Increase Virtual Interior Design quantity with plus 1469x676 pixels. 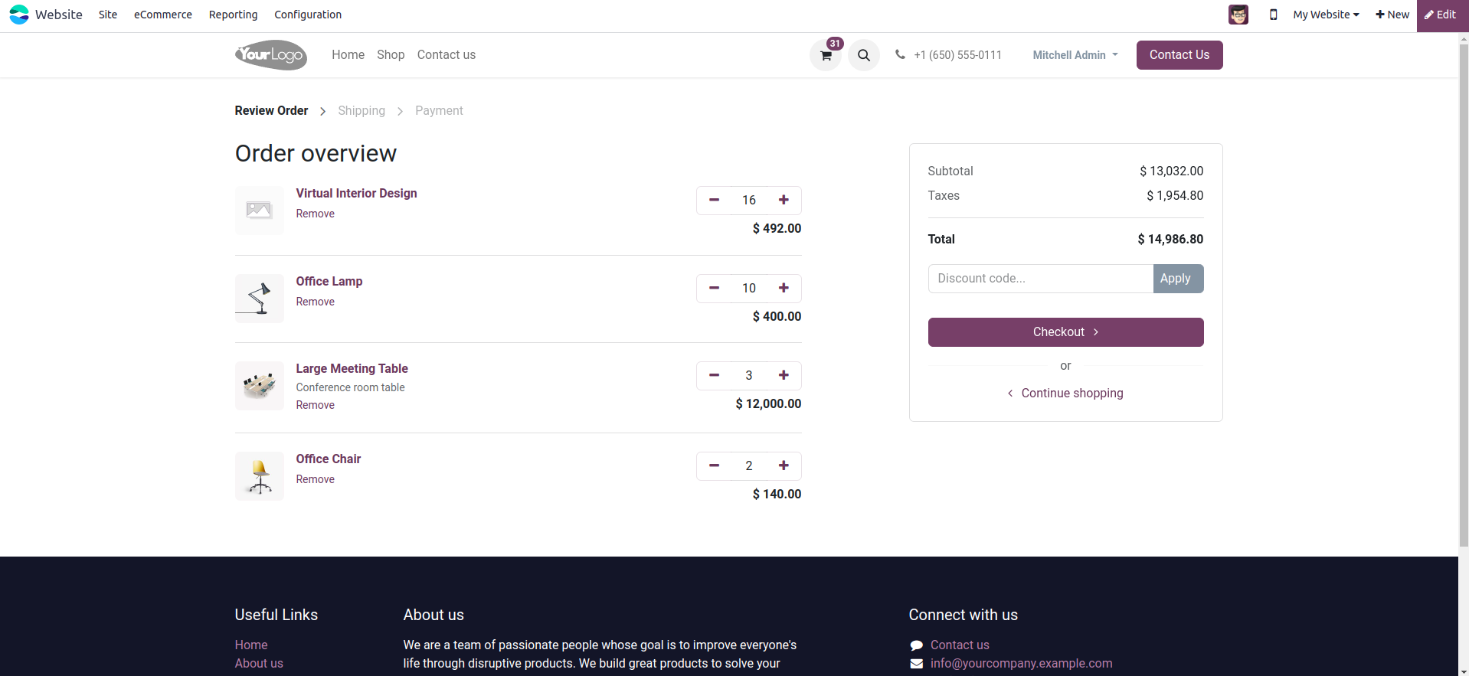[784, 200]
